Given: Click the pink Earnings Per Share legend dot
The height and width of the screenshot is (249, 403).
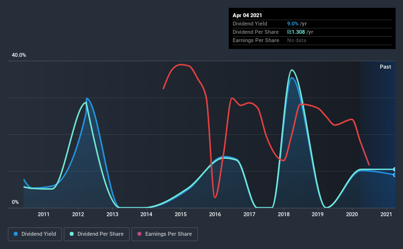Looking at the screenshot, I should click(x=139, y=234).
